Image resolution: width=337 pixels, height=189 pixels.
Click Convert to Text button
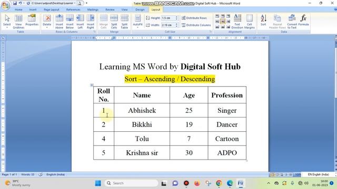coord(292,22)
